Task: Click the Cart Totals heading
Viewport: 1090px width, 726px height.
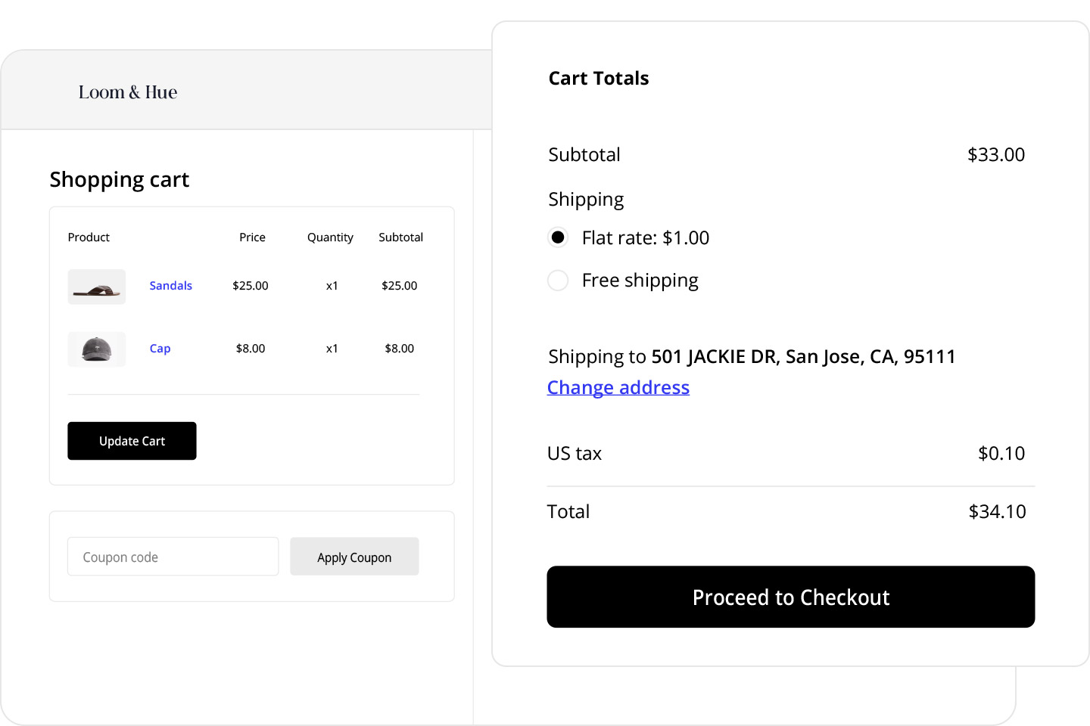Action: [598, 78]
